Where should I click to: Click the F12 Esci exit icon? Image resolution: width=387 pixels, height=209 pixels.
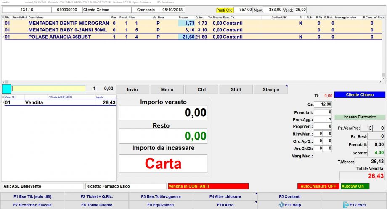click(346, 205)
